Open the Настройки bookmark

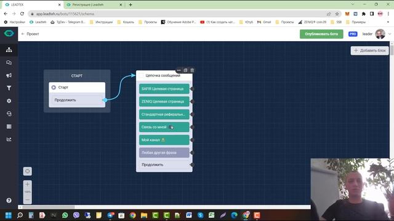click(x=15, y=22)
